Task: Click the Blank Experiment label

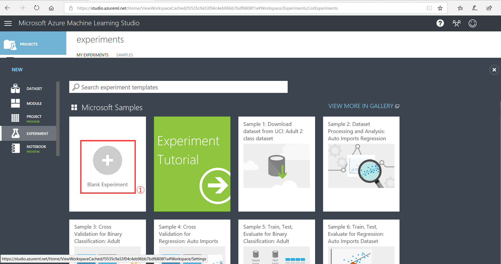Action: 108,184
